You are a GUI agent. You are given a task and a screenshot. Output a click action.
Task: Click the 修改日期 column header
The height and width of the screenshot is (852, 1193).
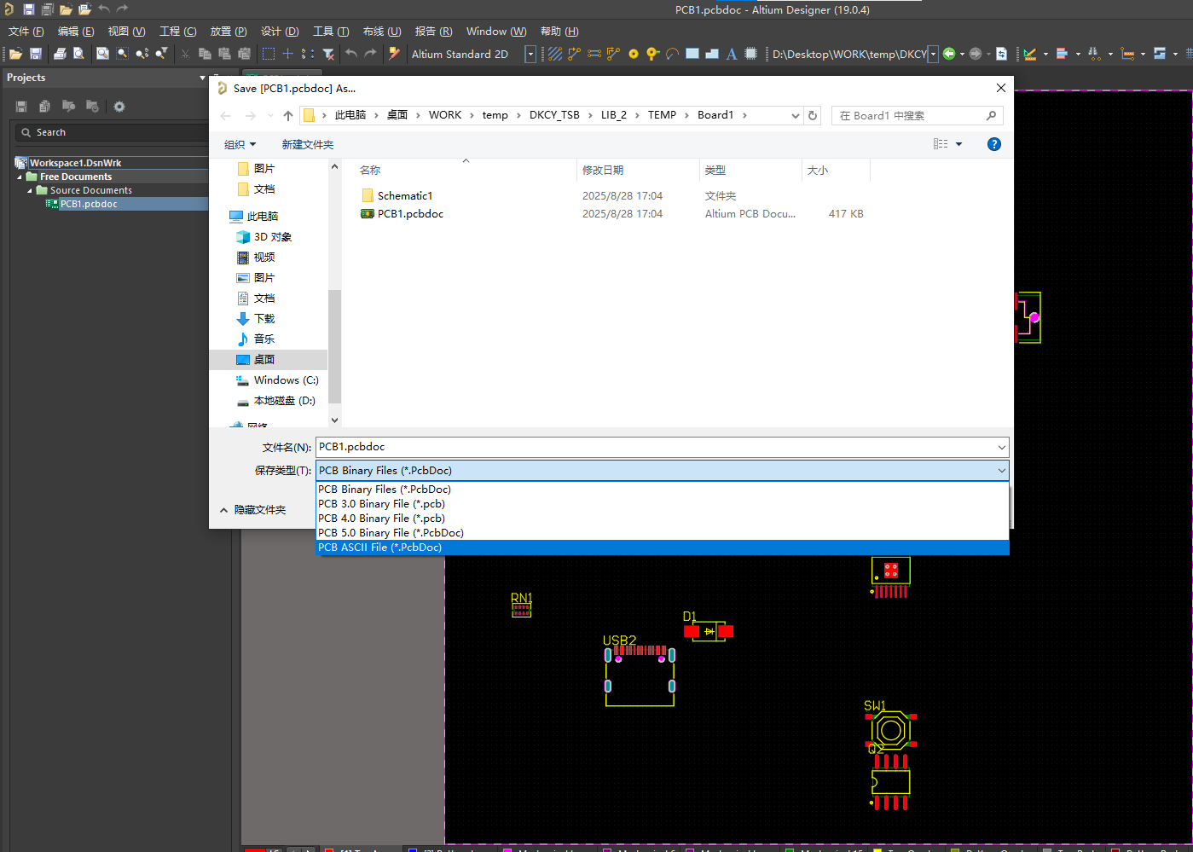(x=603, y=171)
